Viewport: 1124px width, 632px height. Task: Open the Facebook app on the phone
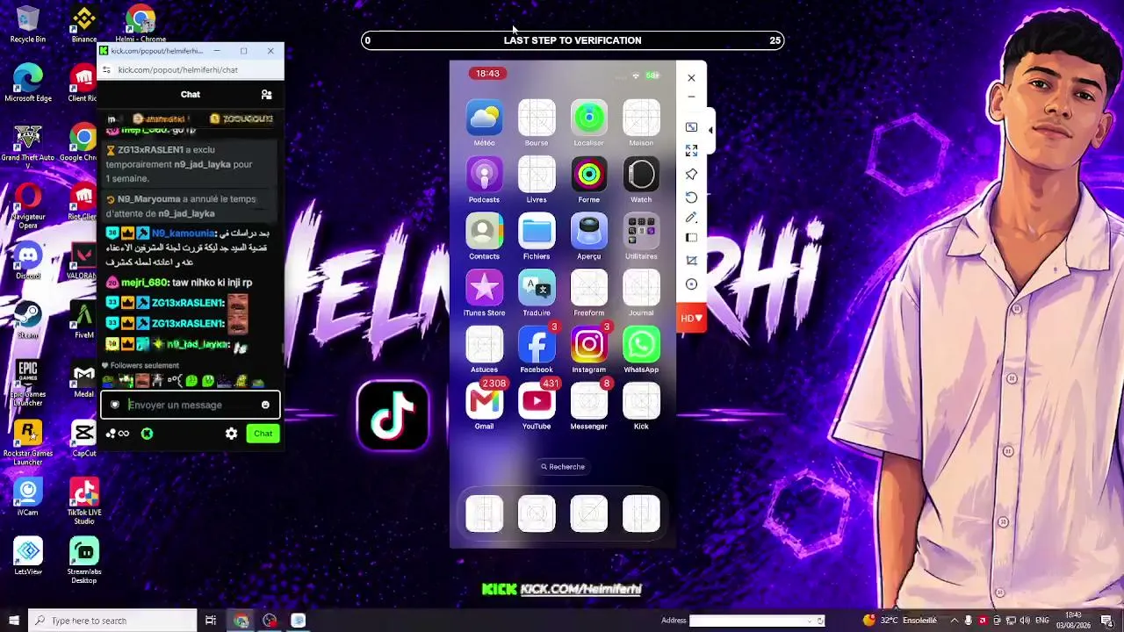pos(537,344)
